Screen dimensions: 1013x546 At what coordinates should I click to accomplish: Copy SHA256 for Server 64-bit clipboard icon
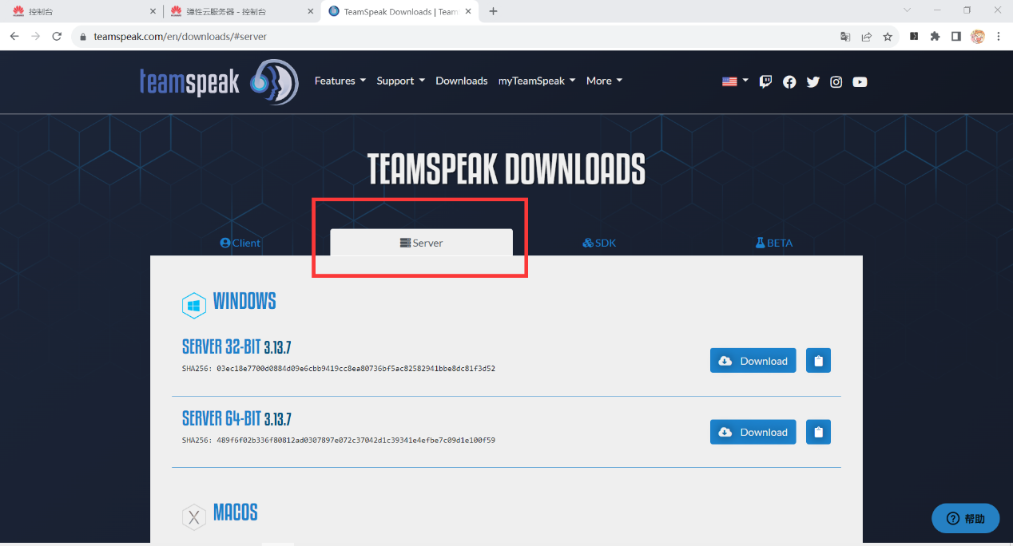pyautogui.click(x=818, y=432)
